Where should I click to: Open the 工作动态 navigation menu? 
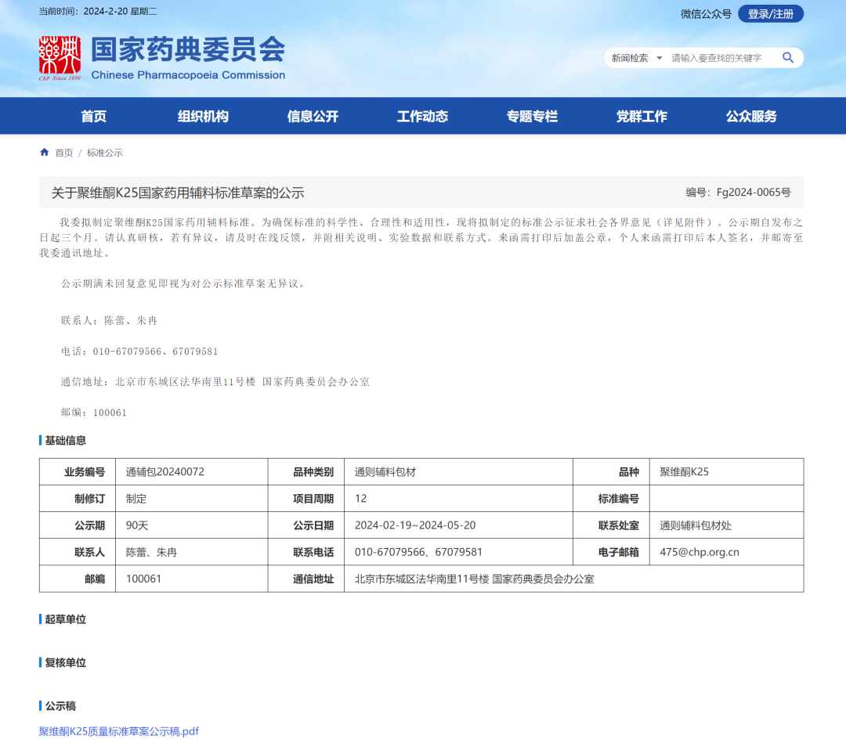pos(422,116)
